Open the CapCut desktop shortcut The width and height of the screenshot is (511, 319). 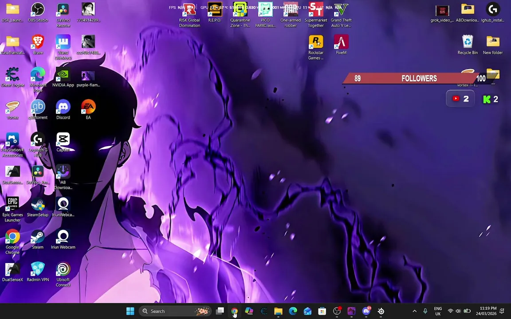click(63, 143)
